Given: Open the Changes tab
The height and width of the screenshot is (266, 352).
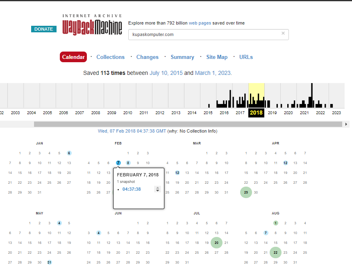Looking at the screenshot, I should [x=148, y=57].
